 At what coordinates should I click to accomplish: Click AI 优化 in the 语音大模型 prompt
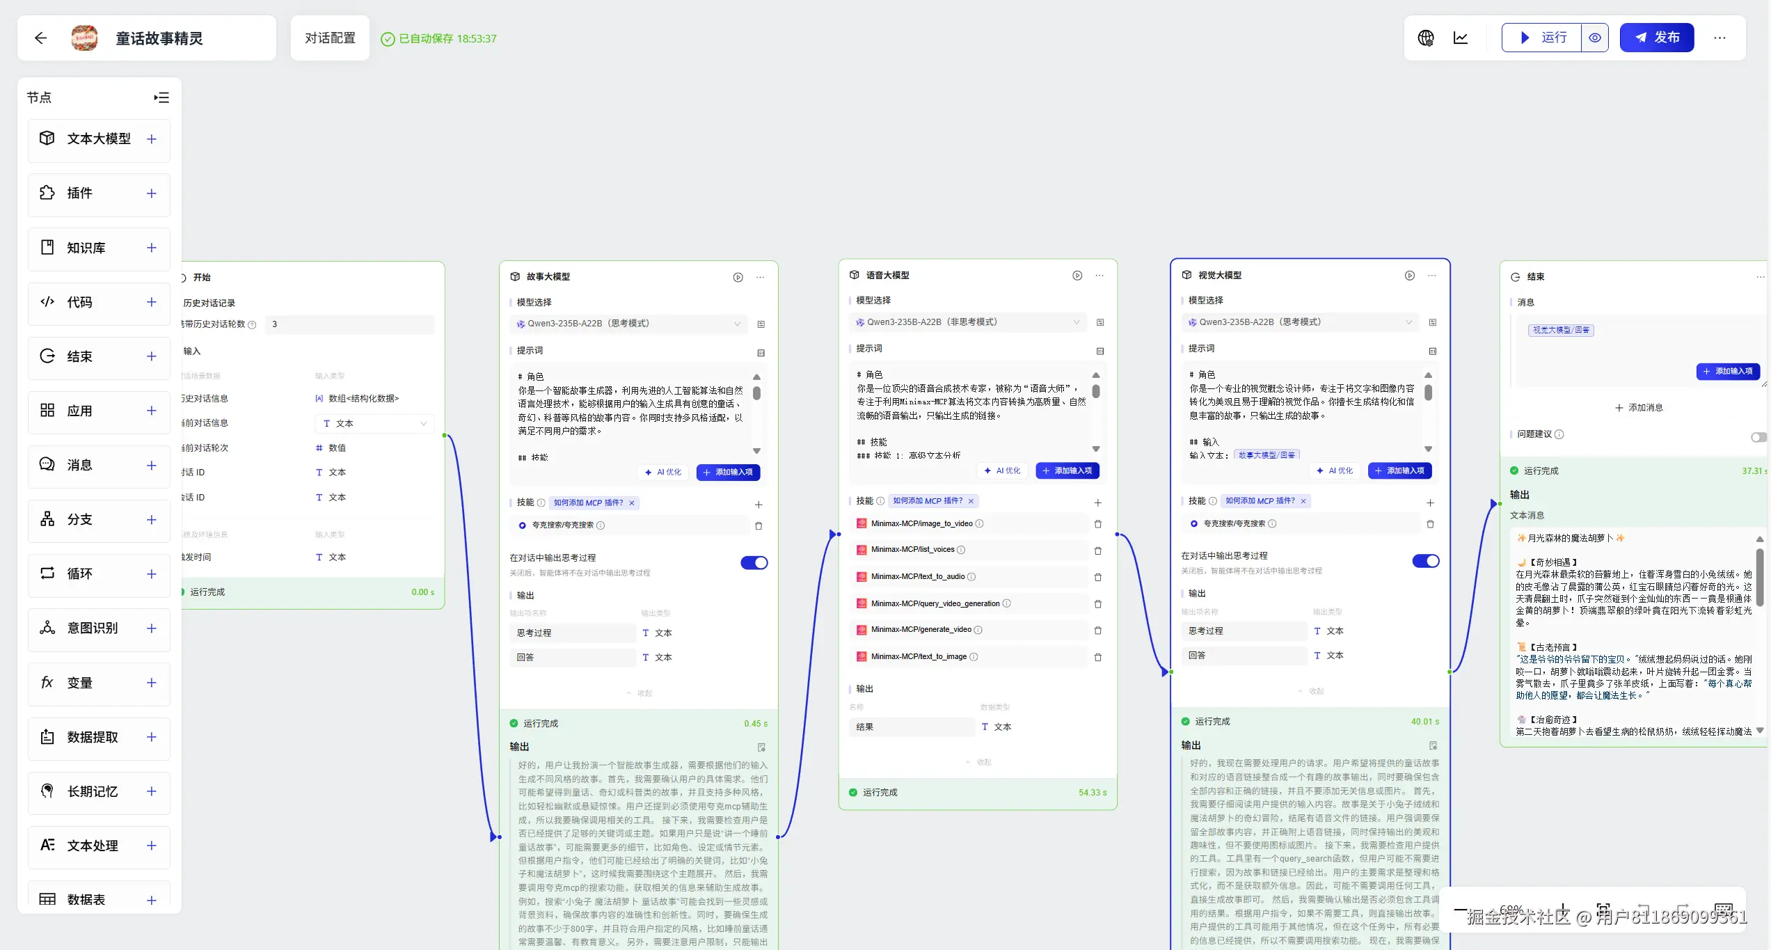1002,471
